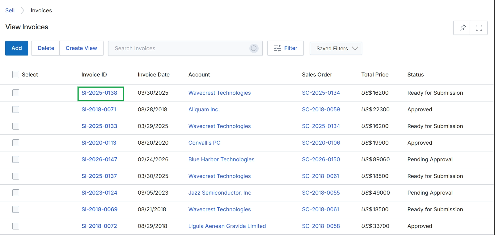Image resolution: width=495 pixels, height=235 pixels.
Task: Check the box for SI-2018-0071
Action: [x=16, y=109]
